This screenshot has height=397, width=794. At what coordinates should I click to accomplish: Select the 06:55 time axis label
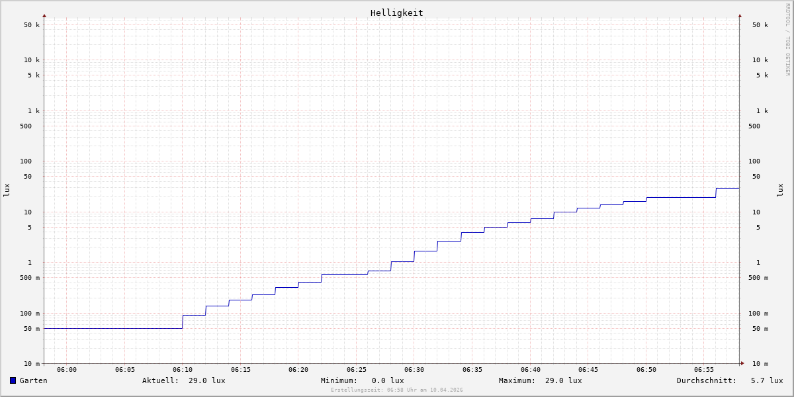pos(704,370)
